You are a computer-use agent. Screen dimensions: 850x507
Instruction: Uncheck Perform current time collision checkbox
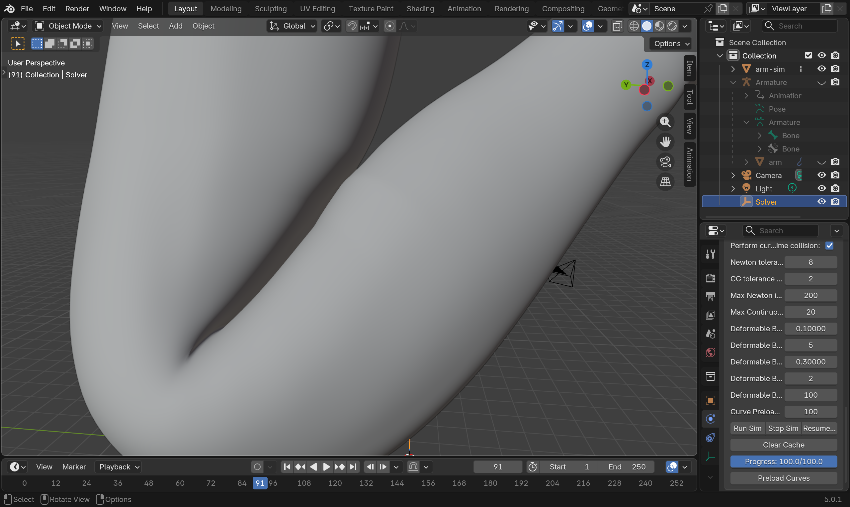[829, 246]
